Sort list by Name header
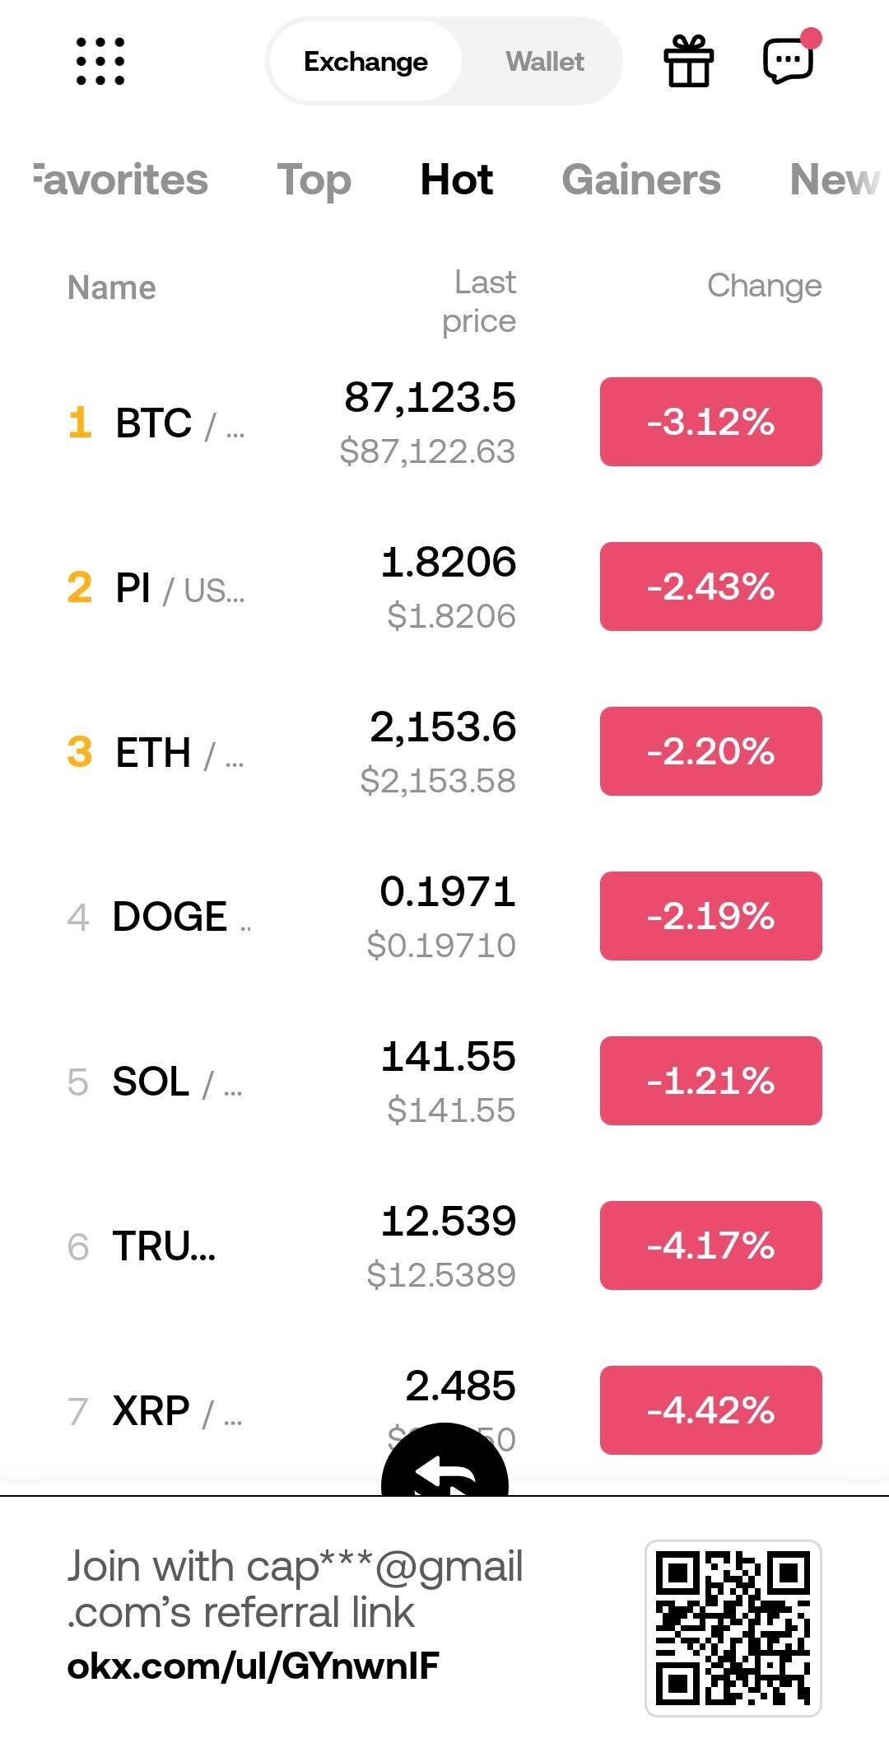Image resolution: width=889 pixels, height=1762 pixels. pos(112,287)
